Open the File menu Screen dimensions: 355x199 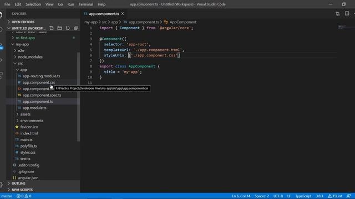(7, 4)
